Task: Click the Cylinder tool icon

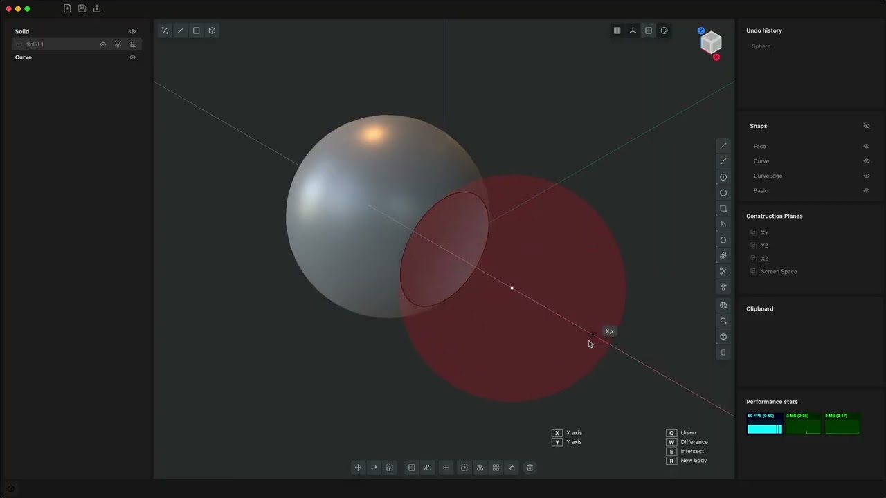Action: point(723,321)
